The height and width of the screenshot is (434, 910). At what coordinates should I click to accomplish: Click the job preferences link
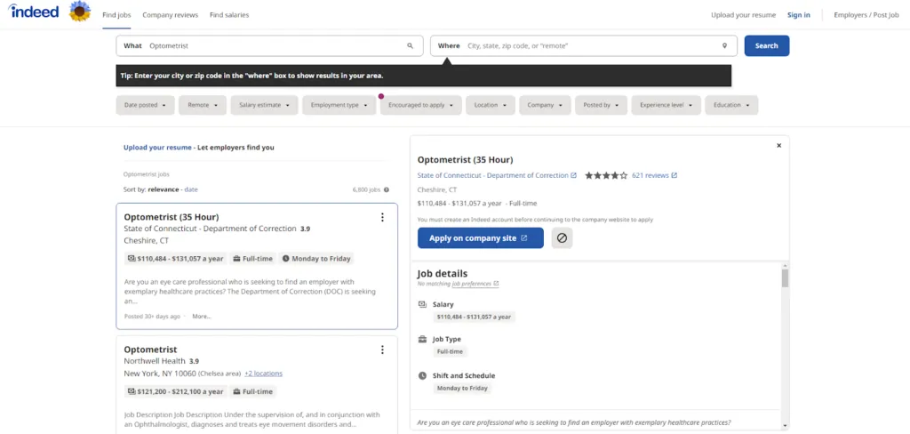pos(471,284)
